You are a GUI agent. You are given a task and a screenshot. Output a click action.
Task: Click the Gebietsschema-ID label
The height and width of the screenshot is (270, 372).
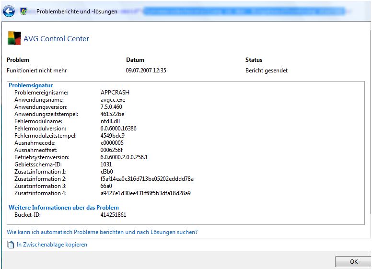[38, 164]
